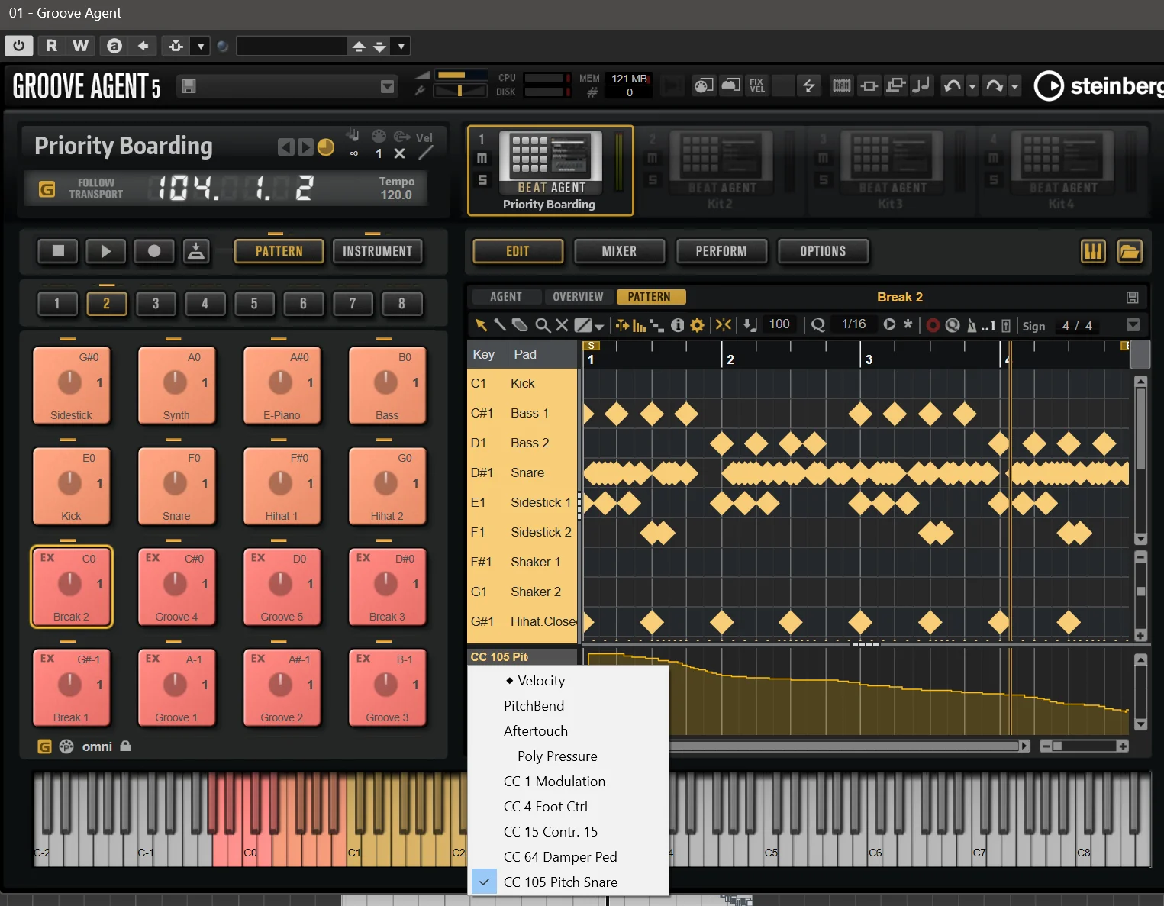
Task: Open pattern editor gear settings
Action: (697, 325)
